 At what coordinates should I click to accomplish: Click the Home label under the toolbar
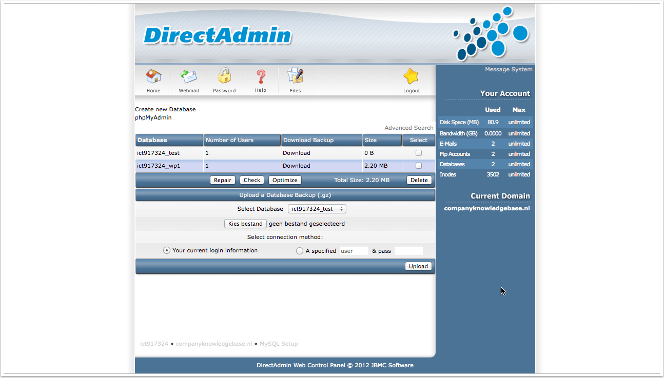pos(153,91)
